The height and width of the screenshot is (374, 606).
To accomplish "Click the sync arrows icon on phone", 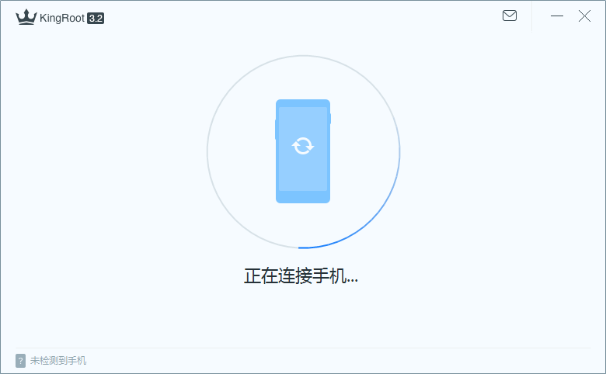I will point(303,146).
